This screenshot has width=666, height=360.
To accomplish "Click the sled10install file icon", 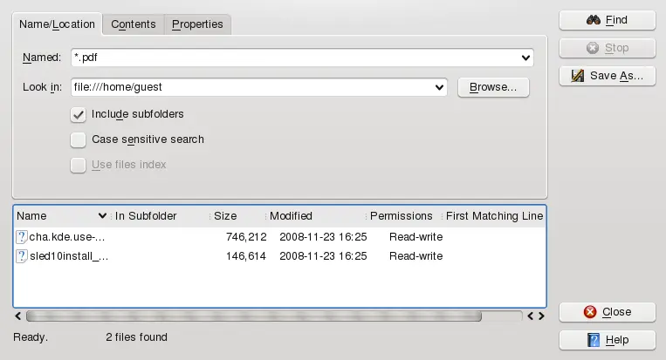I will [x=22, y=256].
